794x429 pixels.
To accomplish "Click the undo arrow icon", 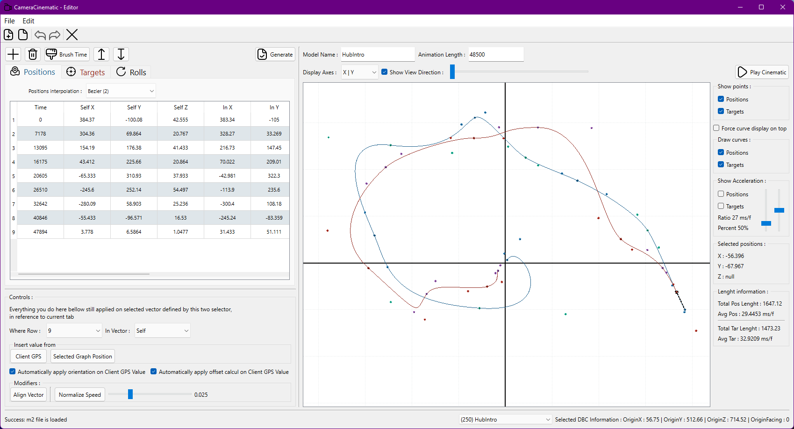I will [40, 35].
